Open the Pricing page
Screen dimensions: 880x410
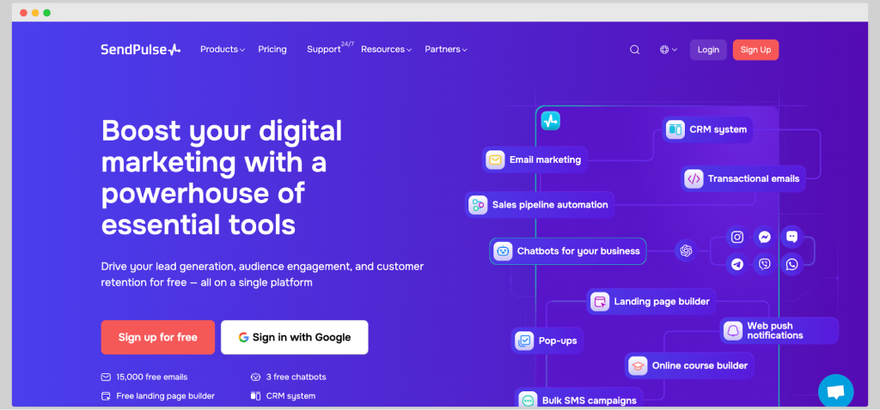point(272,49)
